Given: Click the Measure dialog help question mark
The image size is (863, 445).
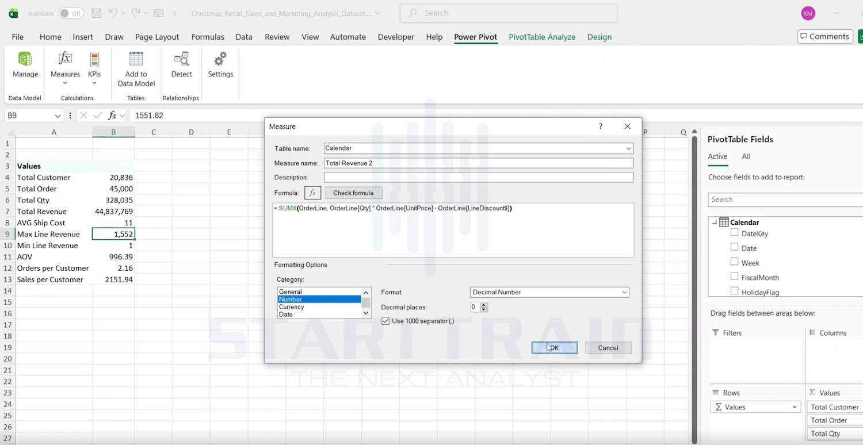Looking at the screenshot, I should coord(601,126).
